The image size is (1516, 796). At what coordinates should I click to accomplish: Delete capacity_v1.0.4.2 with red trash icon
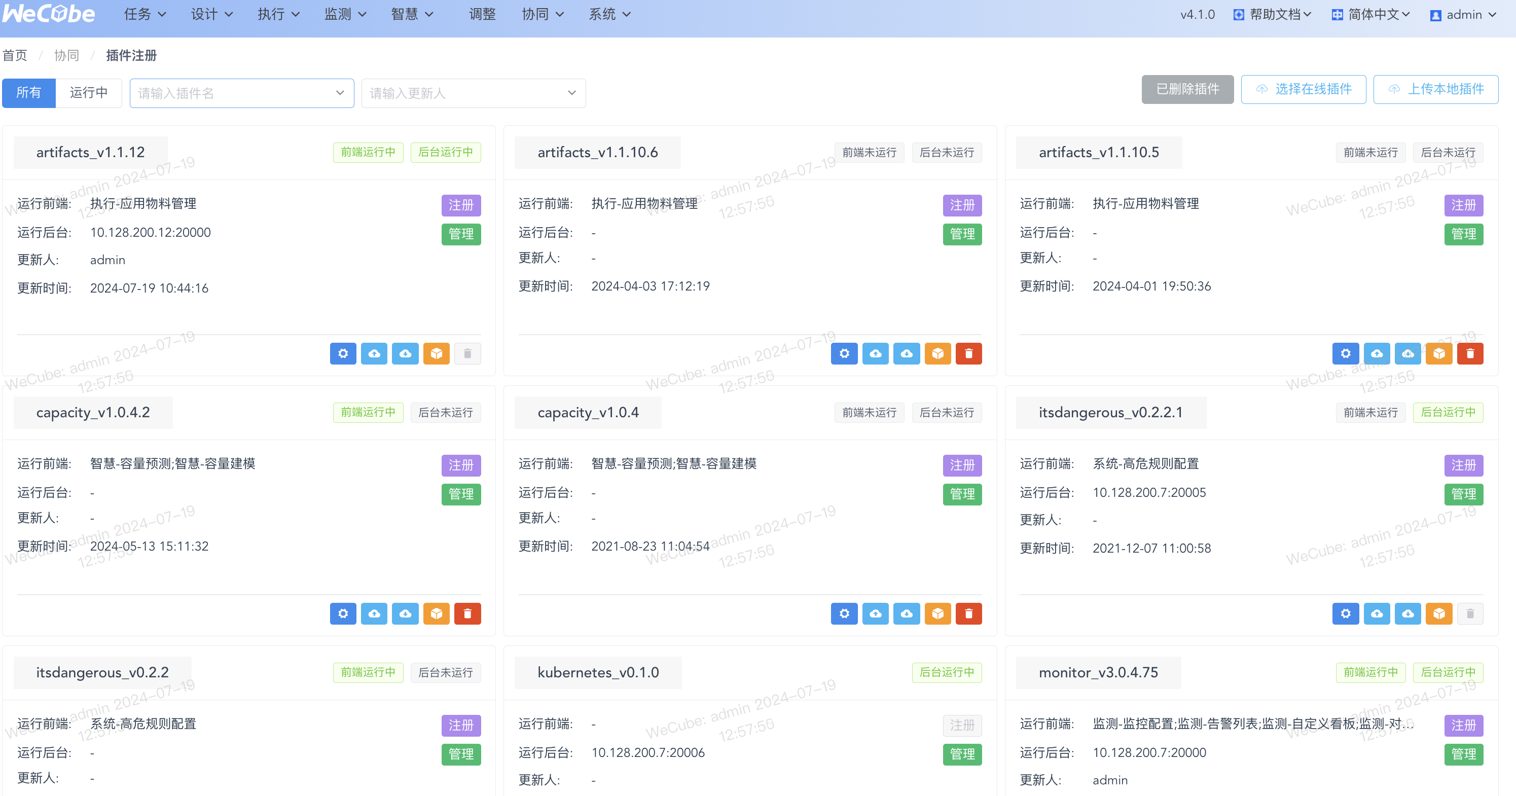[468, 613]
